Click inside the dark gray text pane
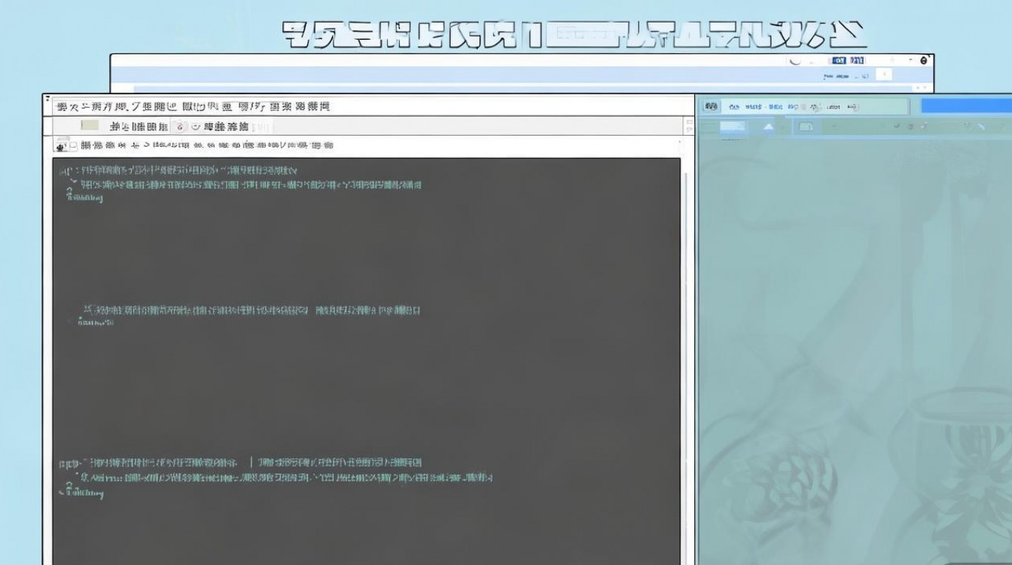The image size is (1012, 565). (366, 362)
